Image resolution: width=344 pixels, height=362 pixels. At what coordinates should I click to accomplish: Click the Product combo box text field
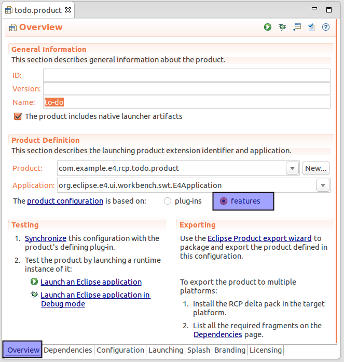pyautogui.click(x=170, y=168)
